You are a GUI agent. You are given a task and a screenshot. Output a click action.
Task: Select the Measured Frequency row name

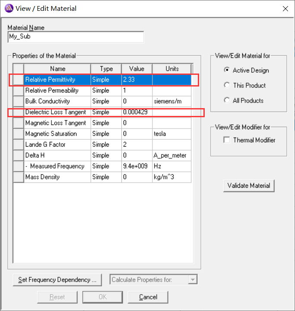click(57, 166)
